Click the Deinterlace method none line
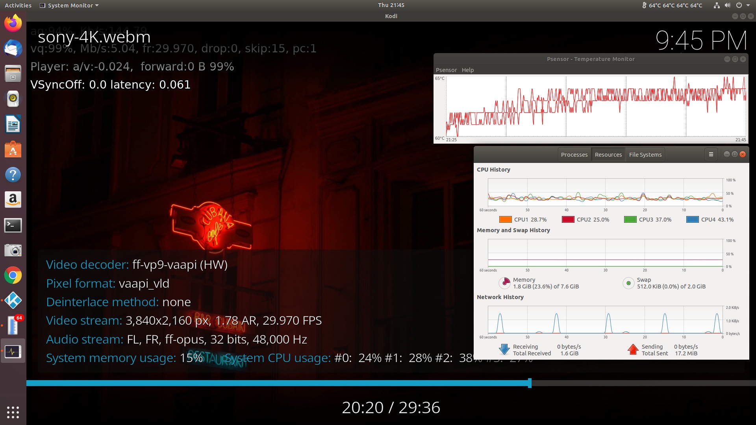This screenshot has height=425, width=756. click(x=118, y=302)
